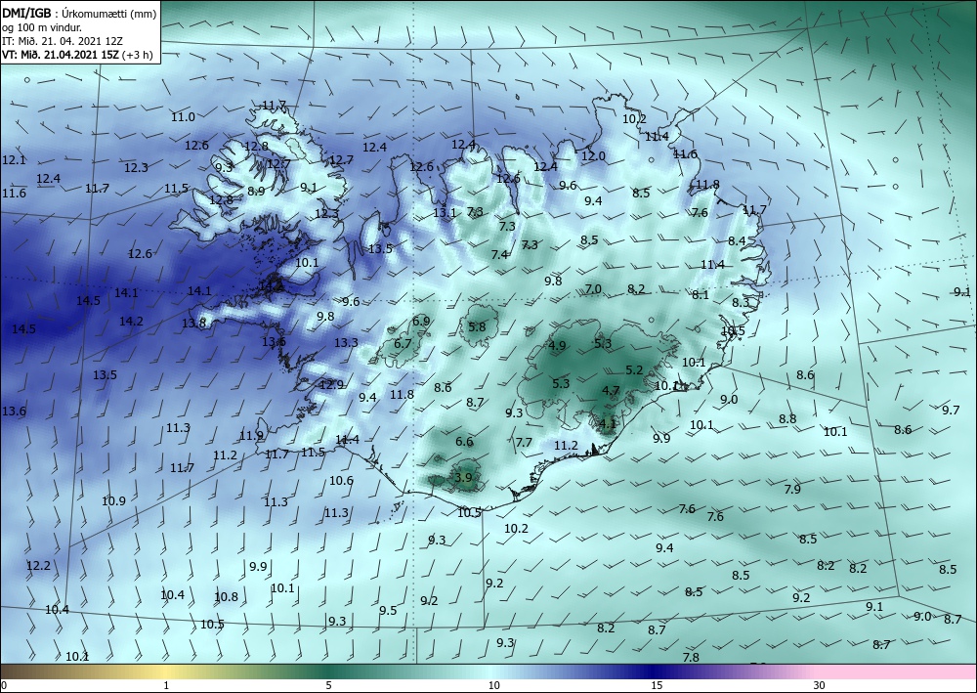Click the map value 7.7

click(524, 442)
